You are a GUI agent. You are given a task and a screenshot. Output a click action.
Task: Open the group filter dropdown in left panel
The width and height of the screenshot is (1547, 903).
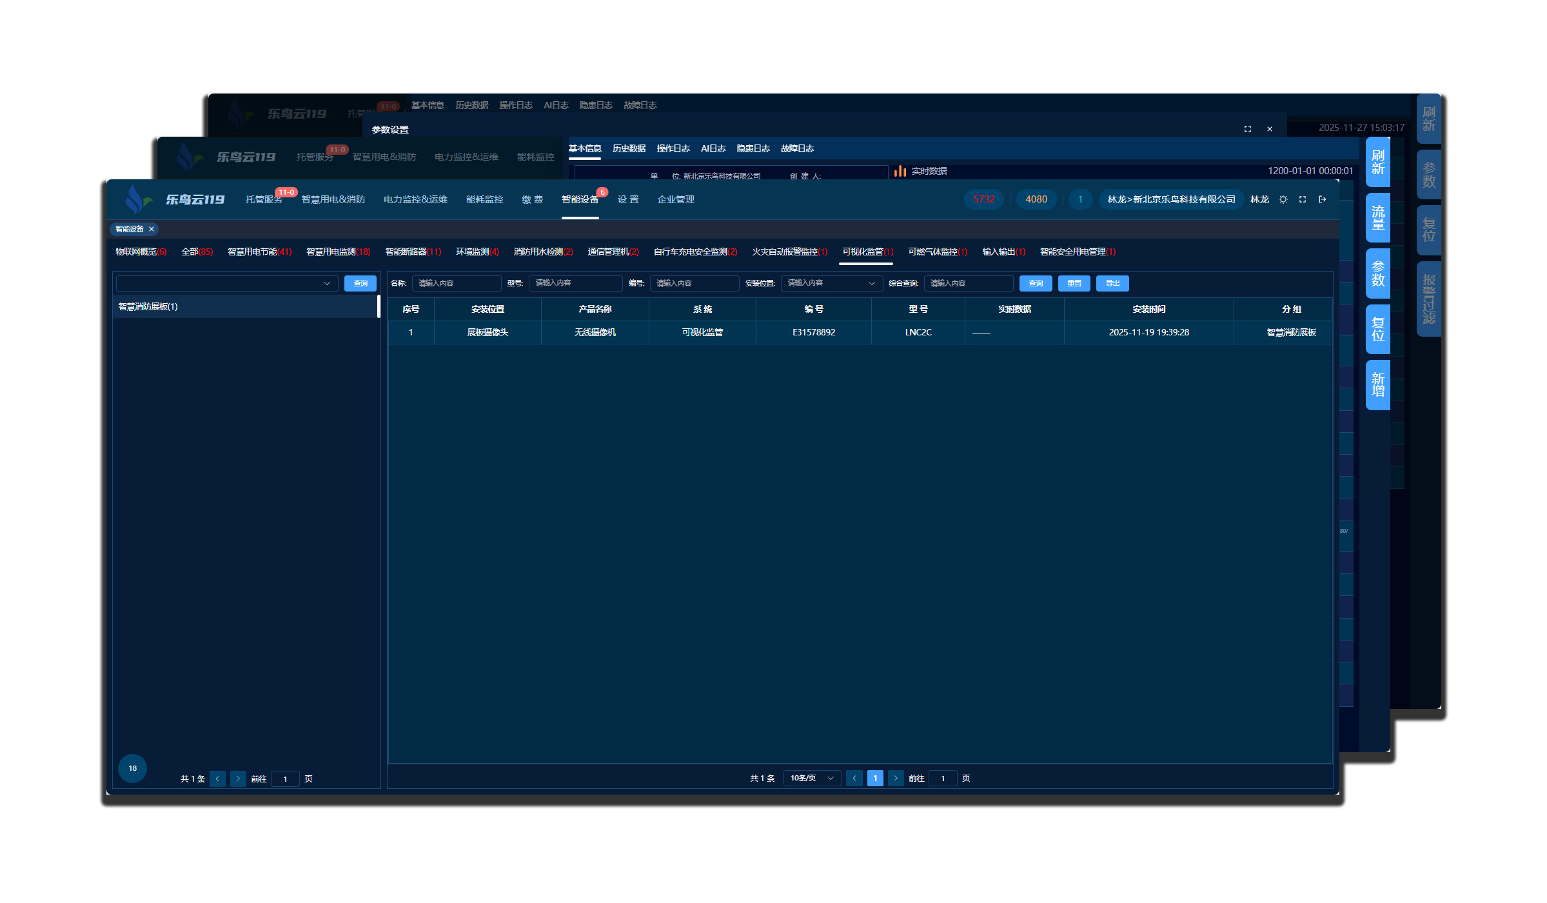click(227, 283)
